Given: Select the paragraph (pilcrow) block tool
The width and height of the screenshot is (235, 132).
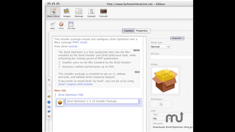Looking at the screenshot, I should [49, 80].
